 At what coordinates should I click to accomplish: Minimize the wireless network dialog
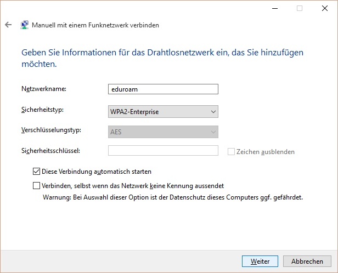(x=275, y=8)
